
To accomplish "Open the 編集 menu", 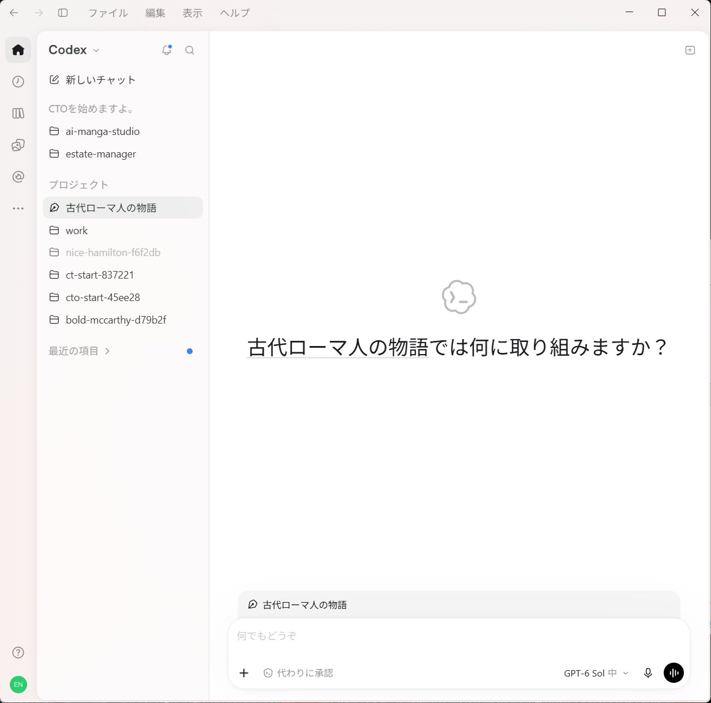I will click(x=155, y=13).
